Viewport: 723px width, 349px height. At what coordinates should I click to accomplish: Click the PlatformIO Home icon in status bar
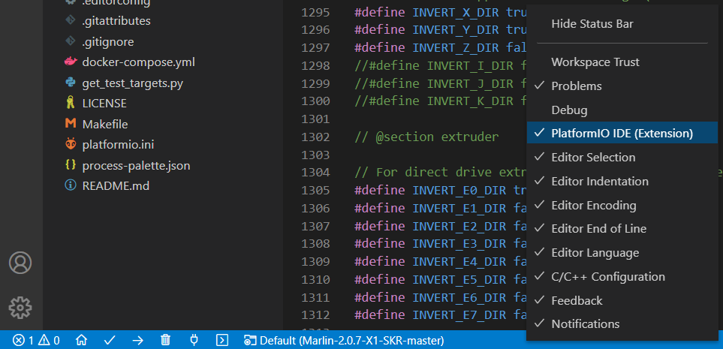point(81,340)
